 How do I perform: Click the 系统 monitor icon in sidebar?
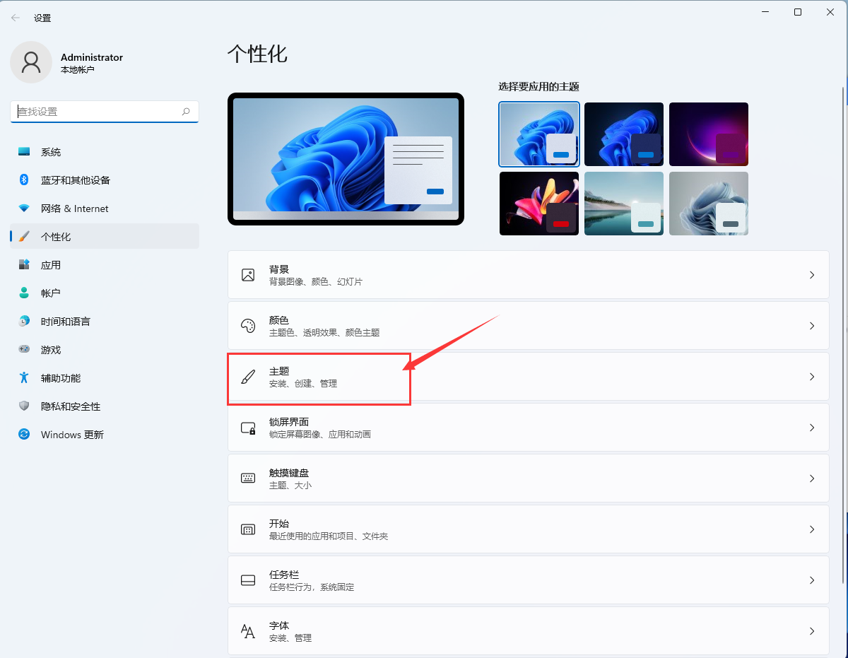tap(24, 152)
